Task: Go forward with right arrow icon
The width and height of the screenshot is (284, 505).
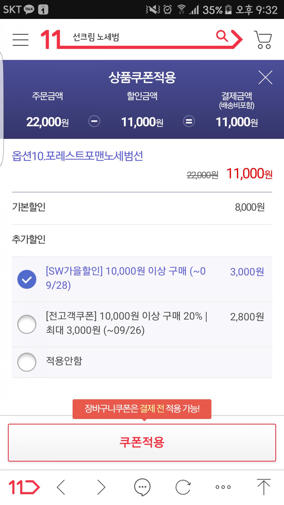Action: click(101, 487)
